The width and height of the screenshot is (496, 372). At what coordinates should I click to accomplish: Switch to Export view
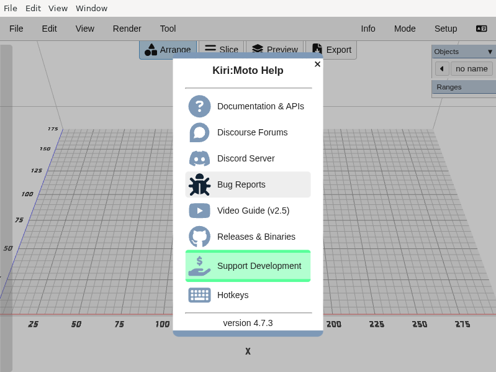[x=331, y=50]
